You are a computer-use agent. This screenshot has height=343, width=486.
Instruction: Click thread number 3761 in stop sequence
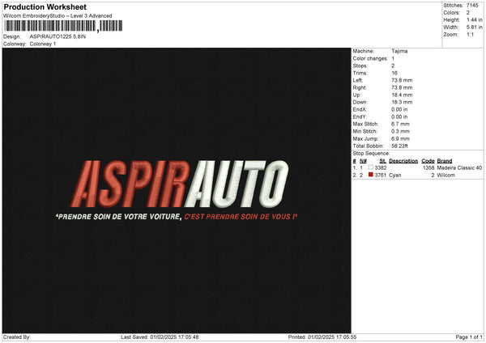381,176
